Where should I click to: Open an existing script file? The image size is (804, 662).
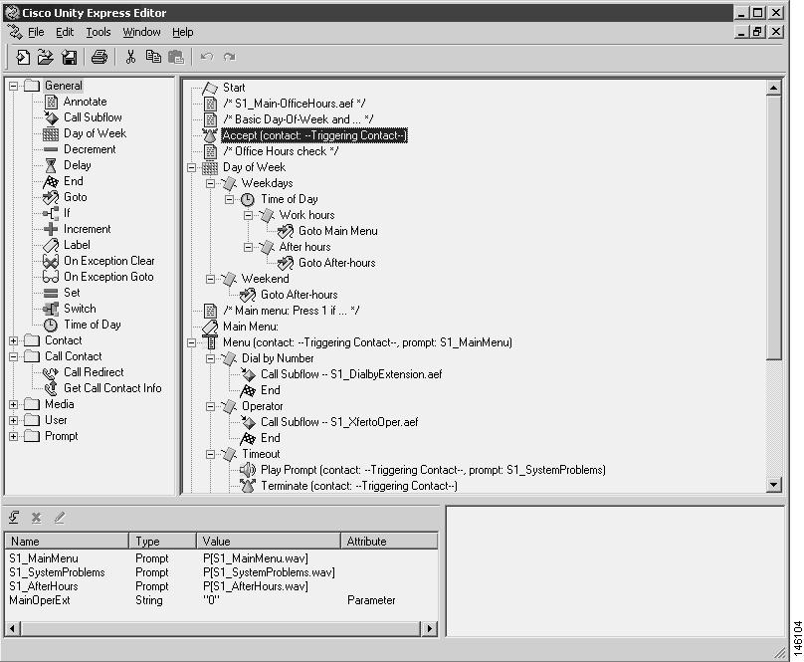(x=46, y=57)
